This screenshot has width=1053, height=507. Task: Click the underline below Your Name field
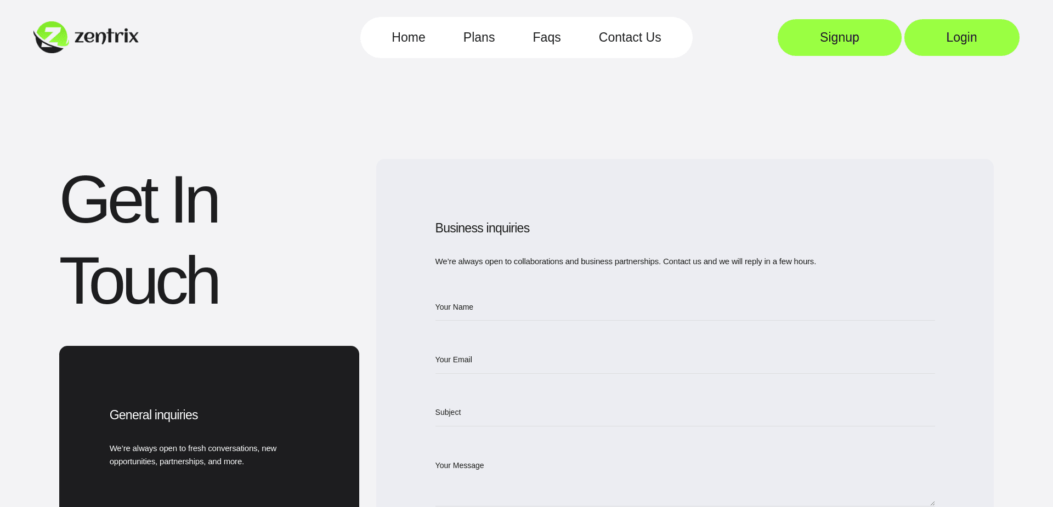(684, 319)
